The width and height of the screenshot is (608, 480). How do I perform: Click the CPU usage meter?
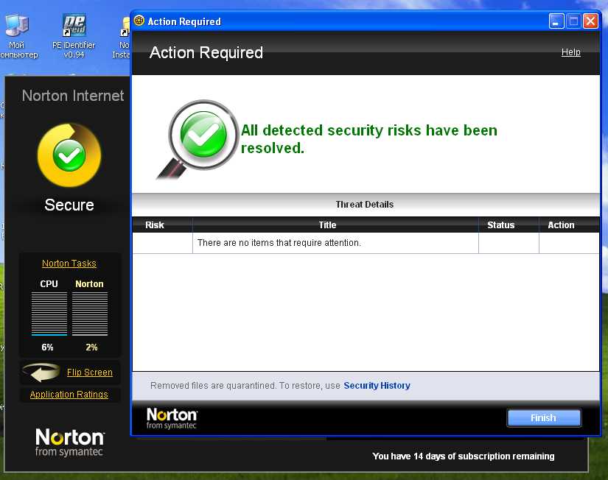[49, 314]
